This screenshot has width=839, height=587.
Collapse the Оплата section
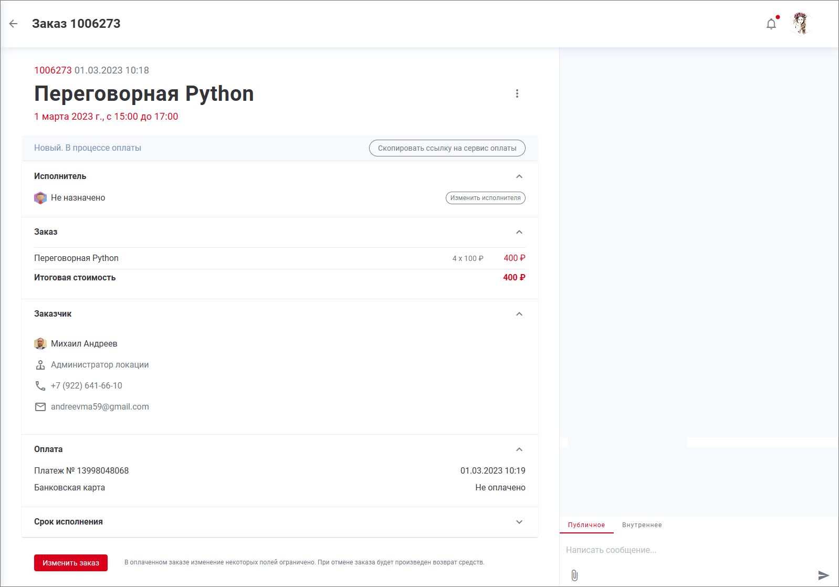click(519, 449)
